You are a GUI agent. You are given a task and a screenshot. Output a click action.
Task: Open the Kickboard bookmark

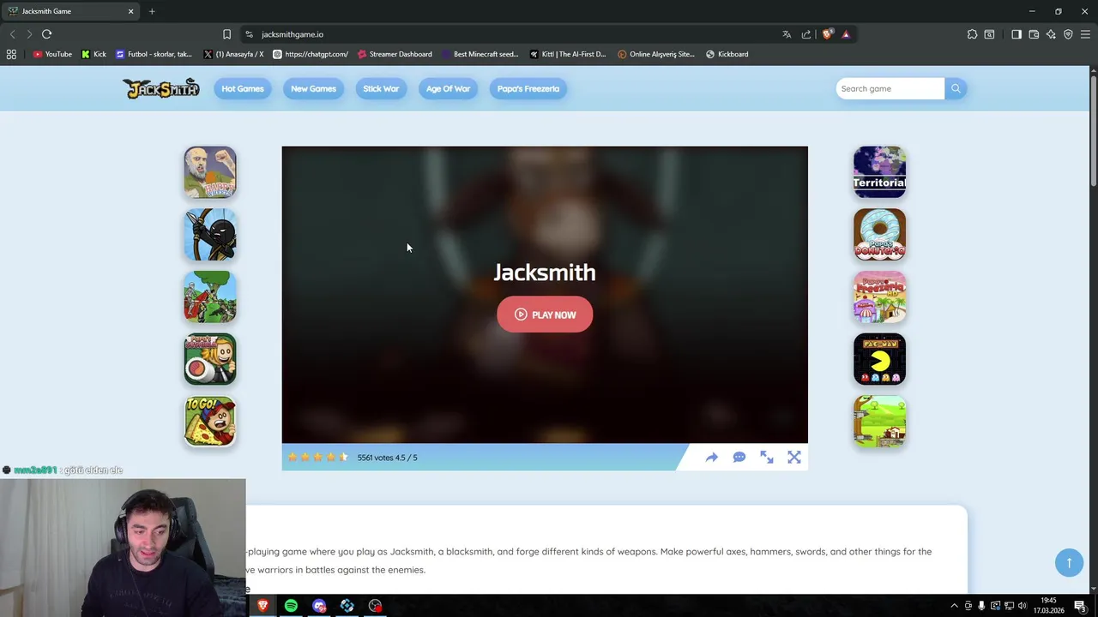point(727,54)
